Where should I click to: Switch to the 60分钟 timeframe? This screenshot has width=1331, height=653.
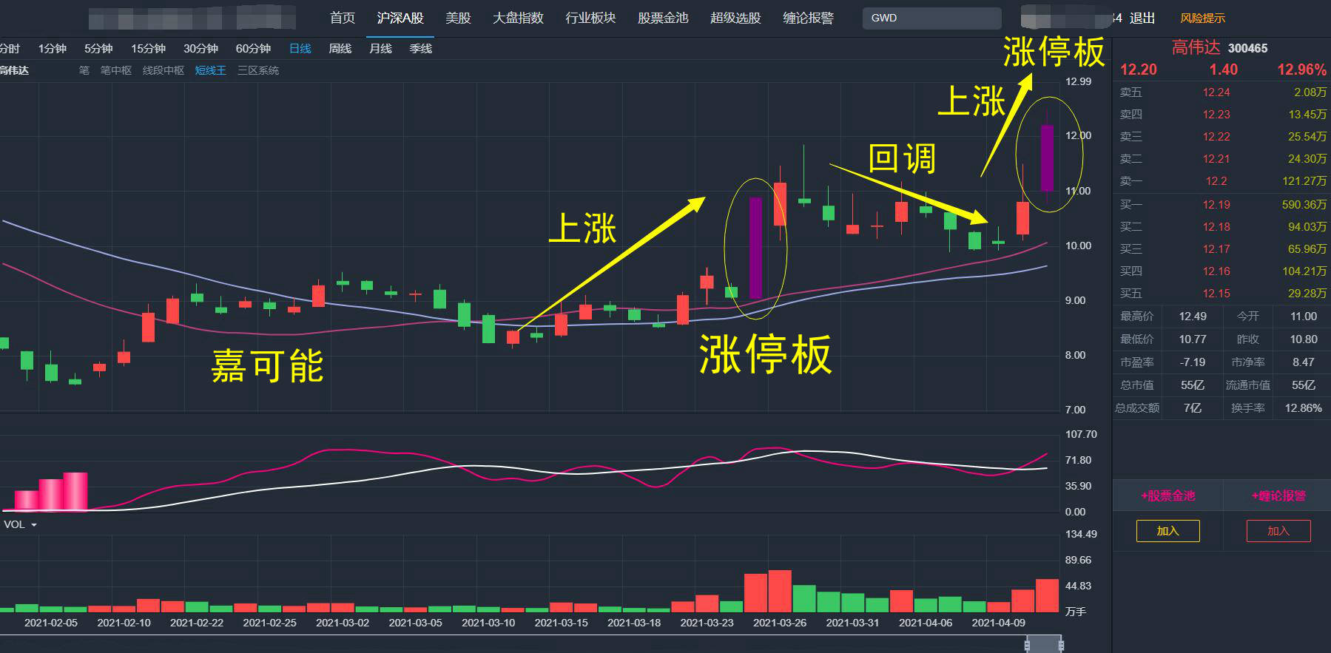click(x=253, y=49)
